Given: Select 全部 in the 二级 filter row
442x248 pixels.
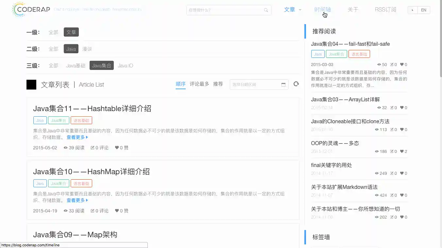Looking at the screenshot, I should [x=53, y=49].
